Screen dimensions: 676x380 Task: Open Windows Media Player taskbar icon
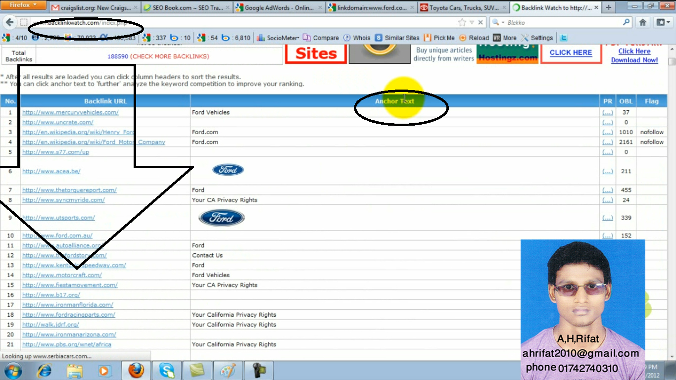[104, 371]
